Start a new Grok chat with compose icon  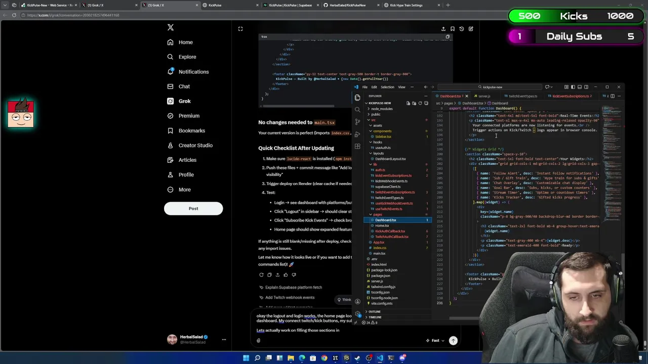tap(471, 29)
